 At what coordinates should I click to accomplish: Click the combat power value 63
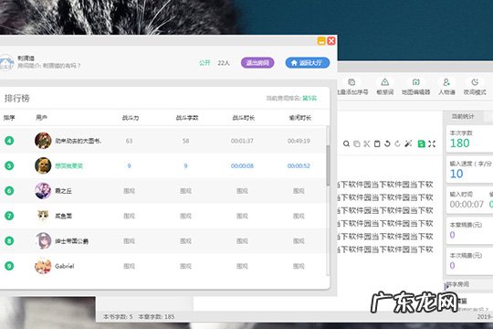pos(129,141)
